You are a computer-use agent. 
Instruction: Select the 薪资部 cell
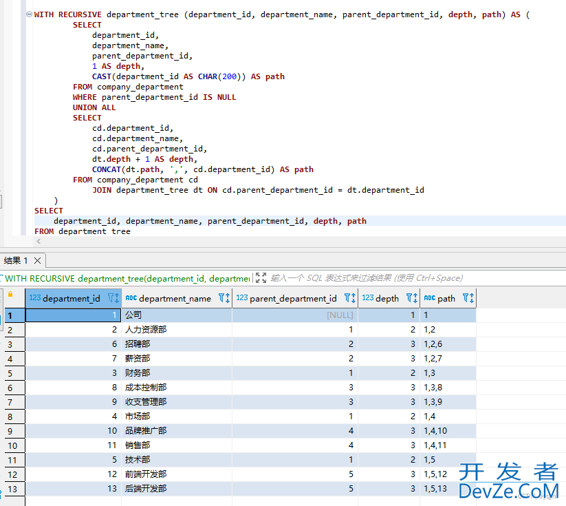point(177,359)
